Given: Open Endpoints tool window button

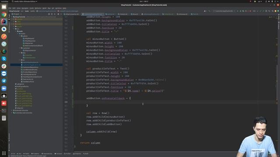Looking at the screenshot, I should pos(77,154).
